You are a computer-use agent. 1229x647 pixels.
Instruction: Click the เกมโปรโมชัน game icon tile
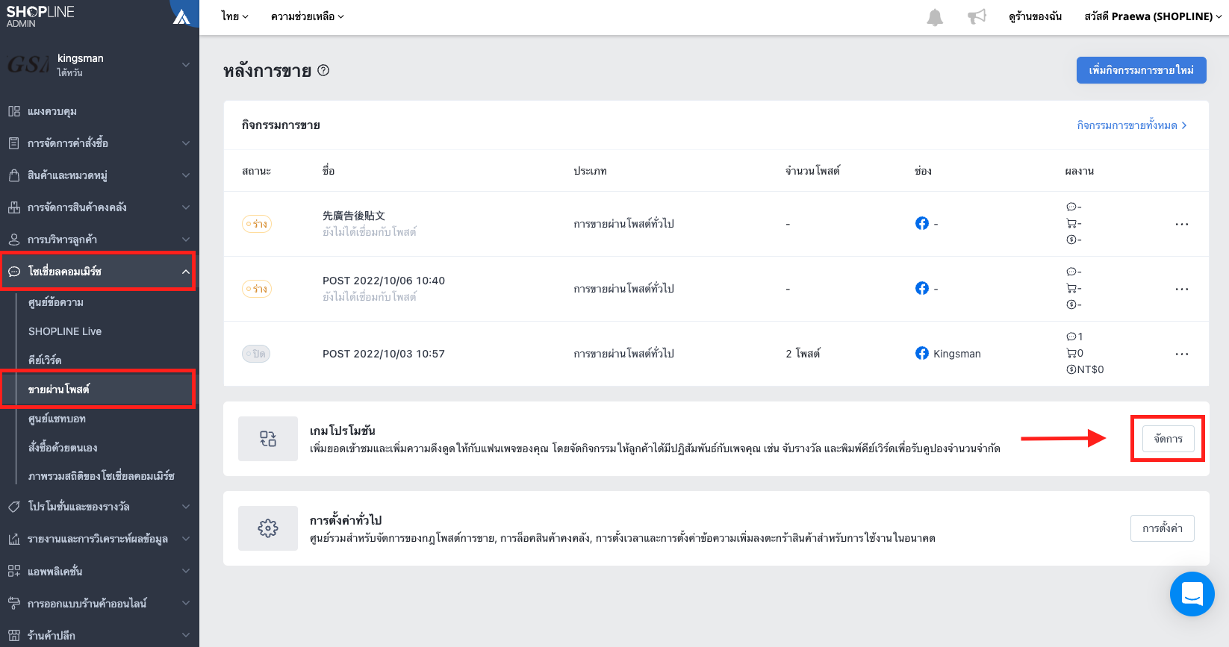[268, 439]
